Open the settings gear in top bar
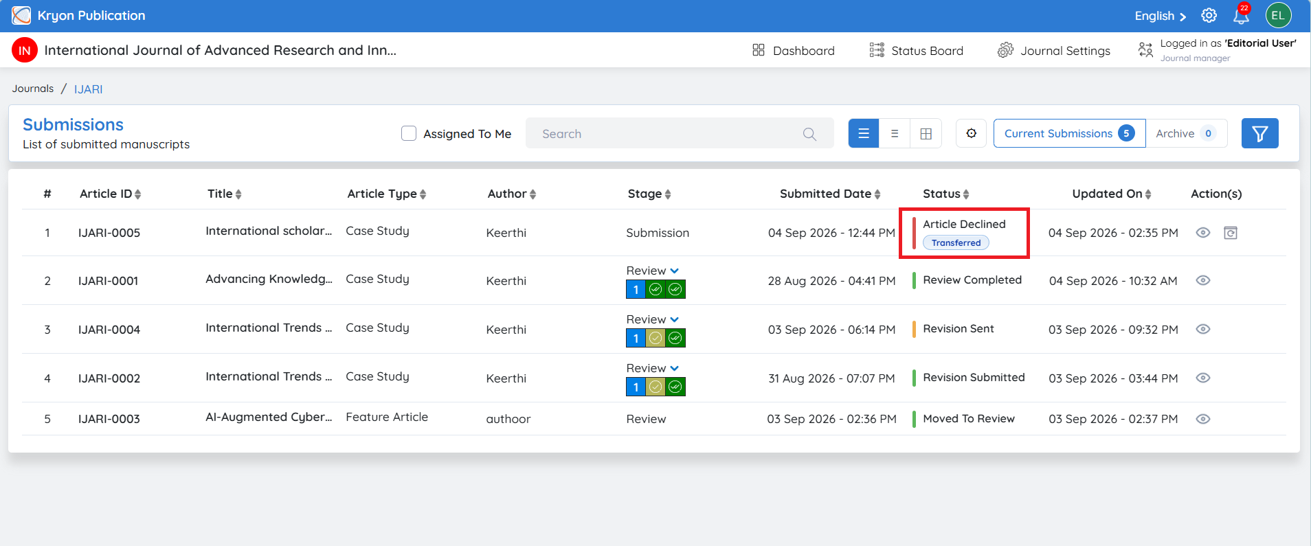Viewport: 1311px width, 546px height. (x=1209, y=15)
